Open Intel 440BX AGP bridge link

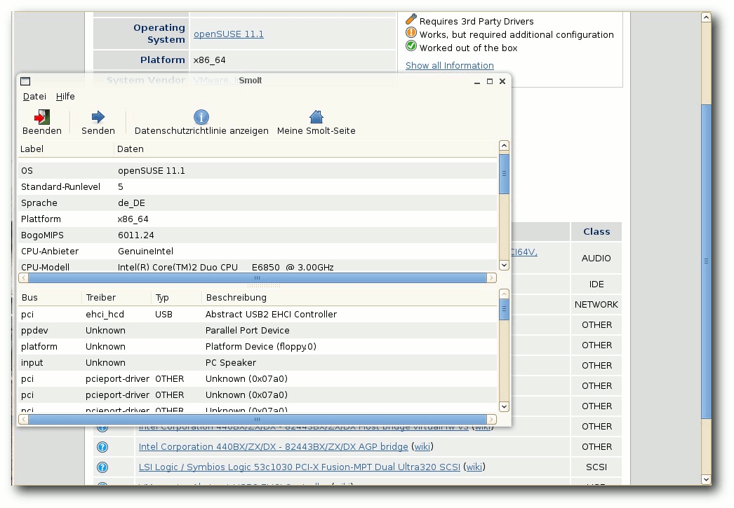click(274, 447)
